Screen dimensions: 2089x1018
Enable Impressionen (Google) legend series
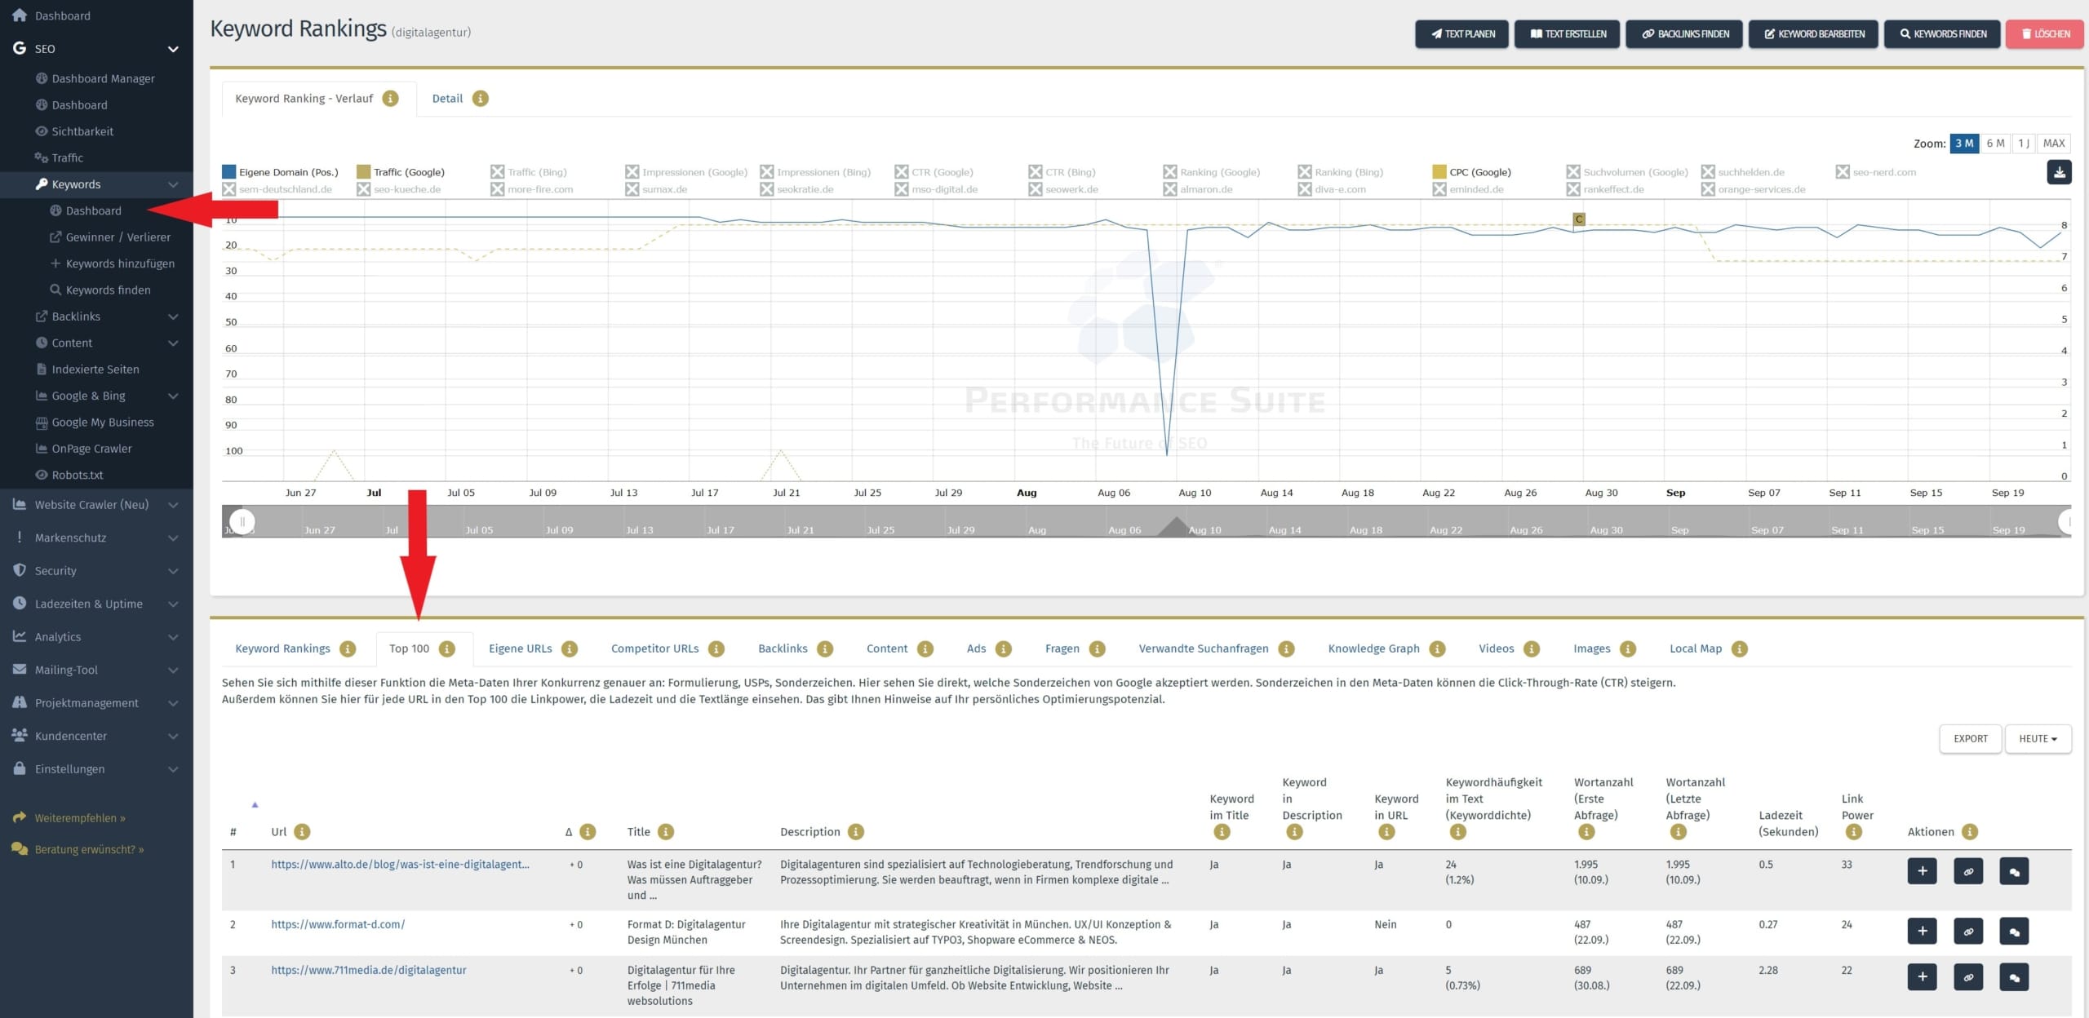[686, 172]
